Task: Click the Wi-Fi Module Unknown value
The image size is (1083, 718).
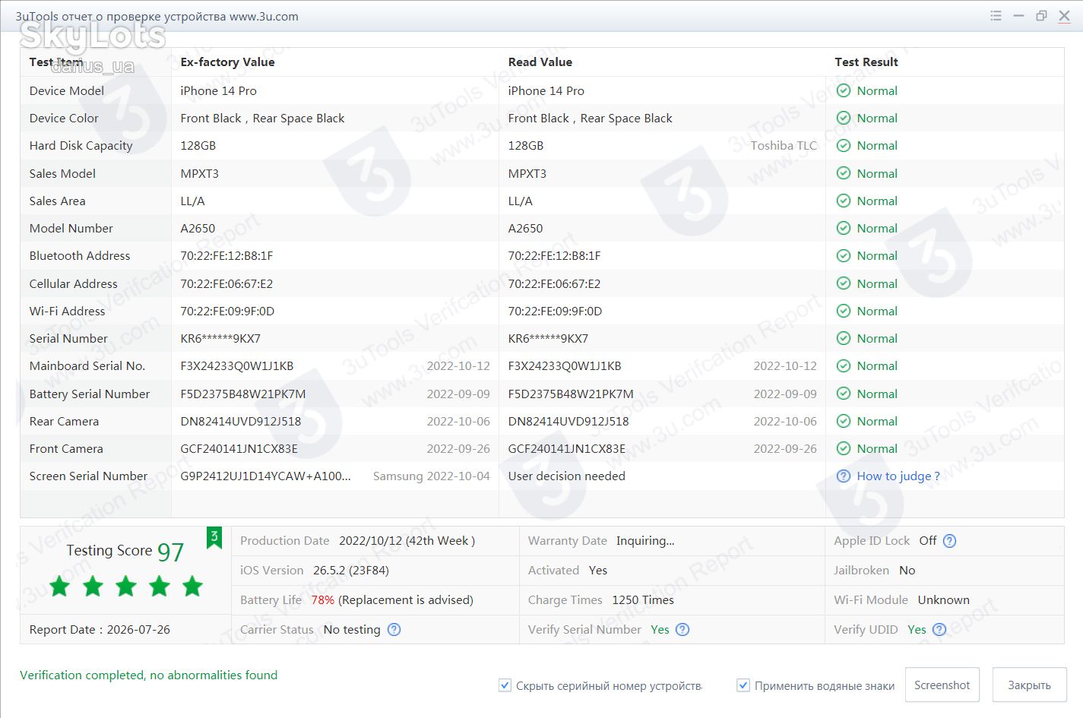Action: point(943,600)
